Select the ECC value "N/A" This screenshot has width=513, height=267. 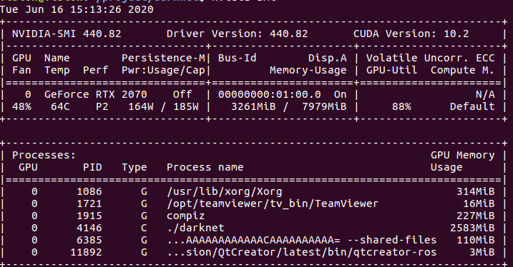(485, 95)
